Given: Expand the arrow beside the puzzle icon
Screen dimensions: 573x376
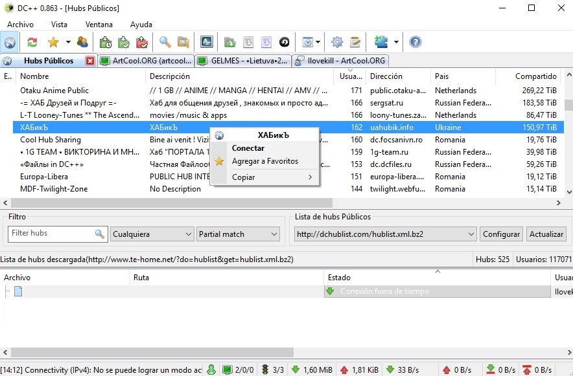Looking at the screenshot, I should coord(396,42).
